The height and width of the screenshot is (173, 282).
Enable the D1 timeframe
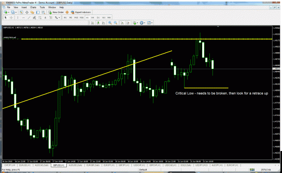tap(98, 18)
